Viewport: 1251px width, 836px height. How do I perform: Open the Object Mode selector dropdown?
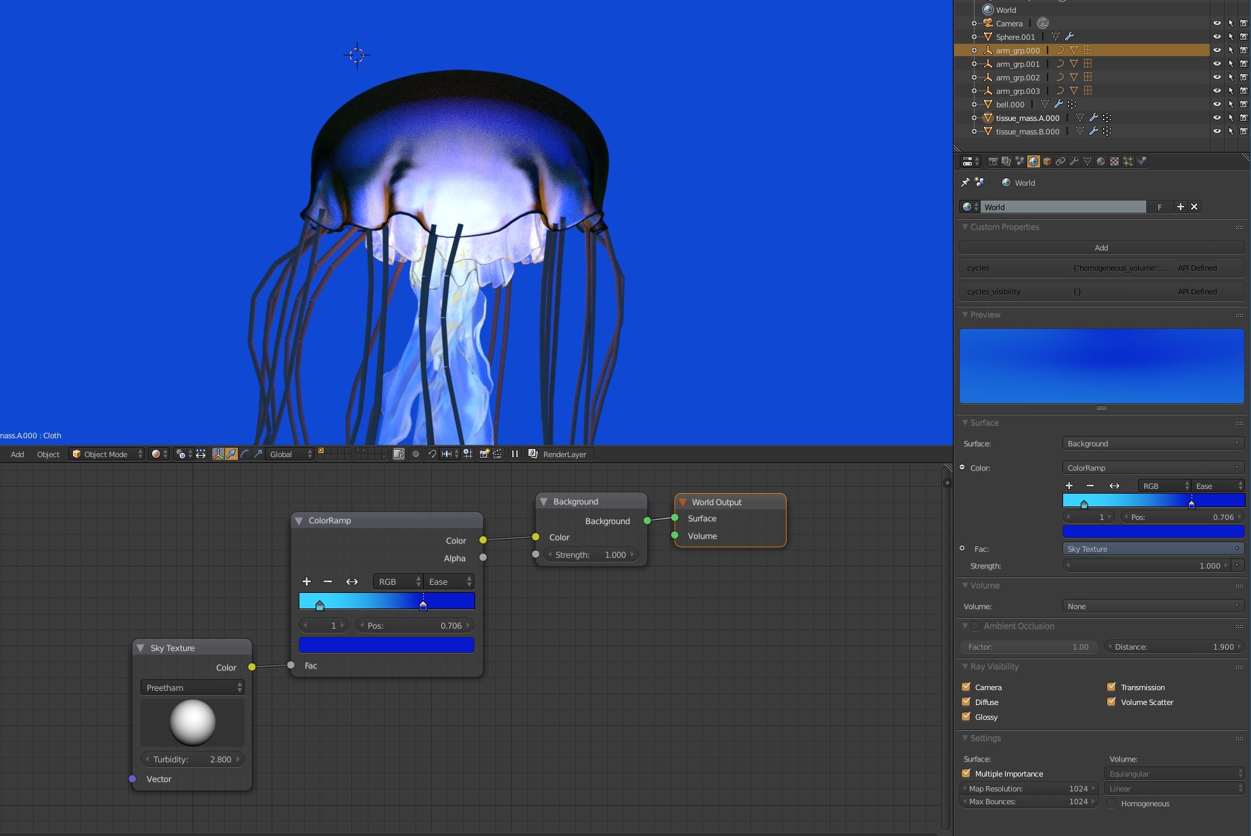pyautogui.click(x=107, y=454)
